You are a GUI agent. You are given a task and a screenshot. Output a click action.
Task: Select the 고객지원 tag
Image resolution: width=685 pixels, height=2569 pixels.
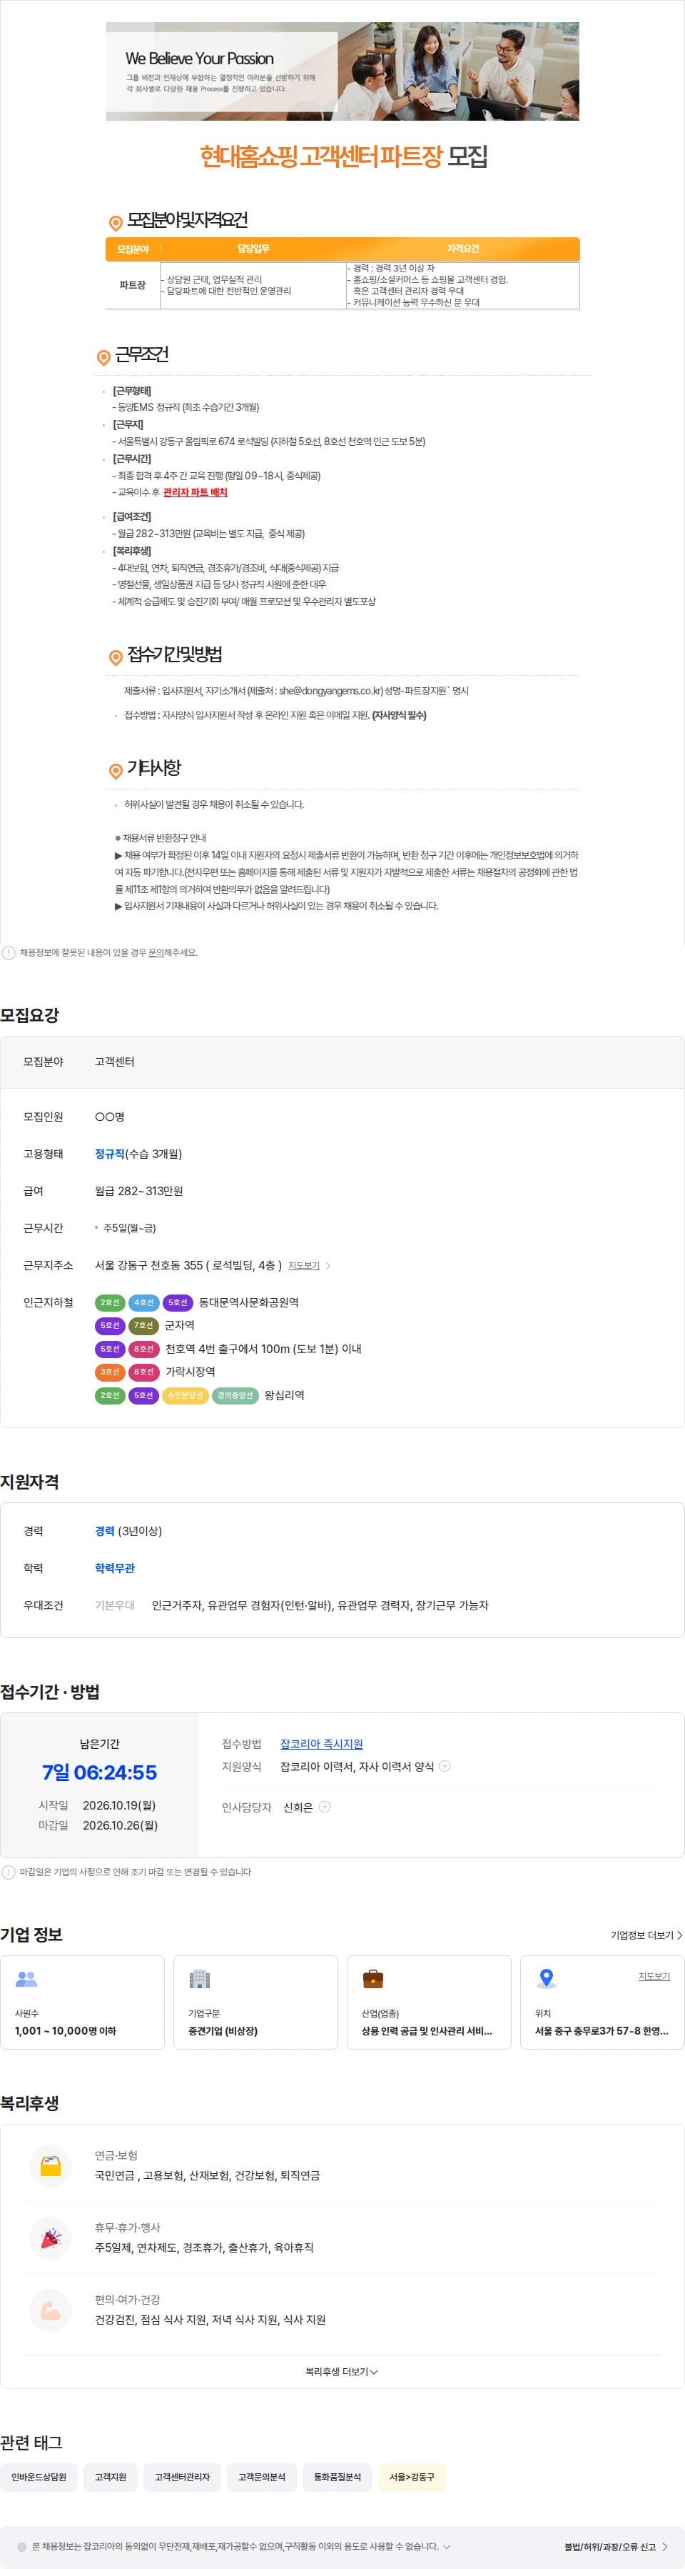111,2478
